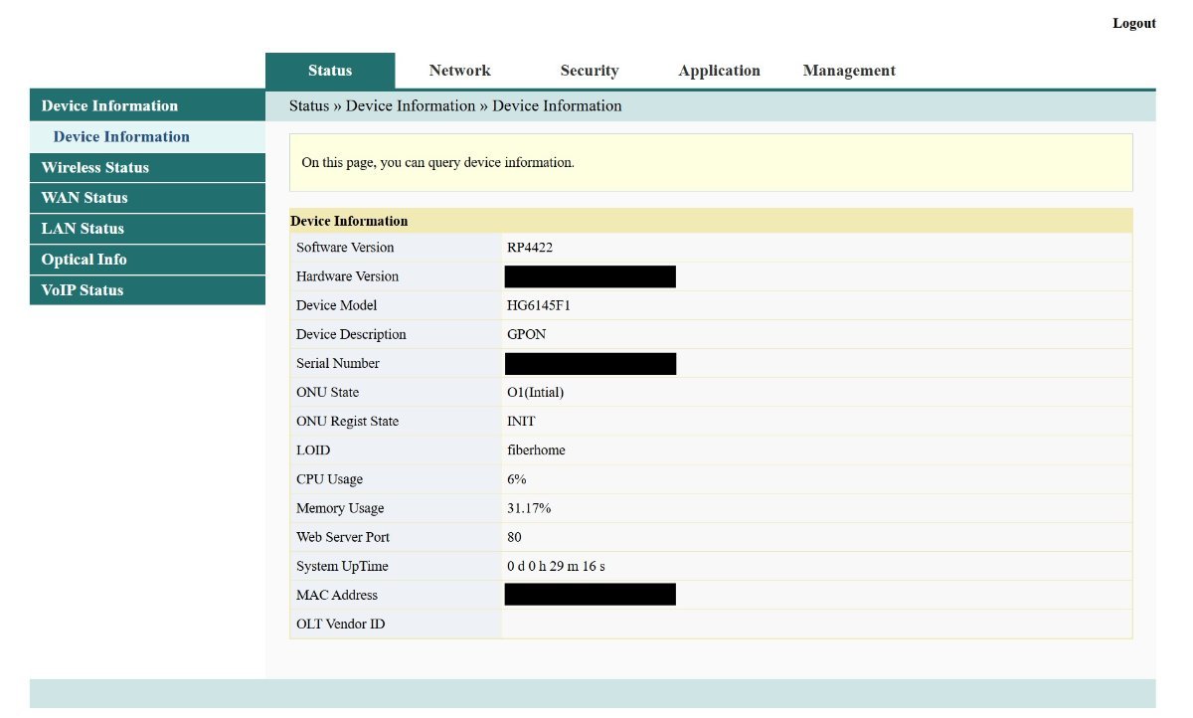Click the Memory Usage percentage value

tap(529, 508)
